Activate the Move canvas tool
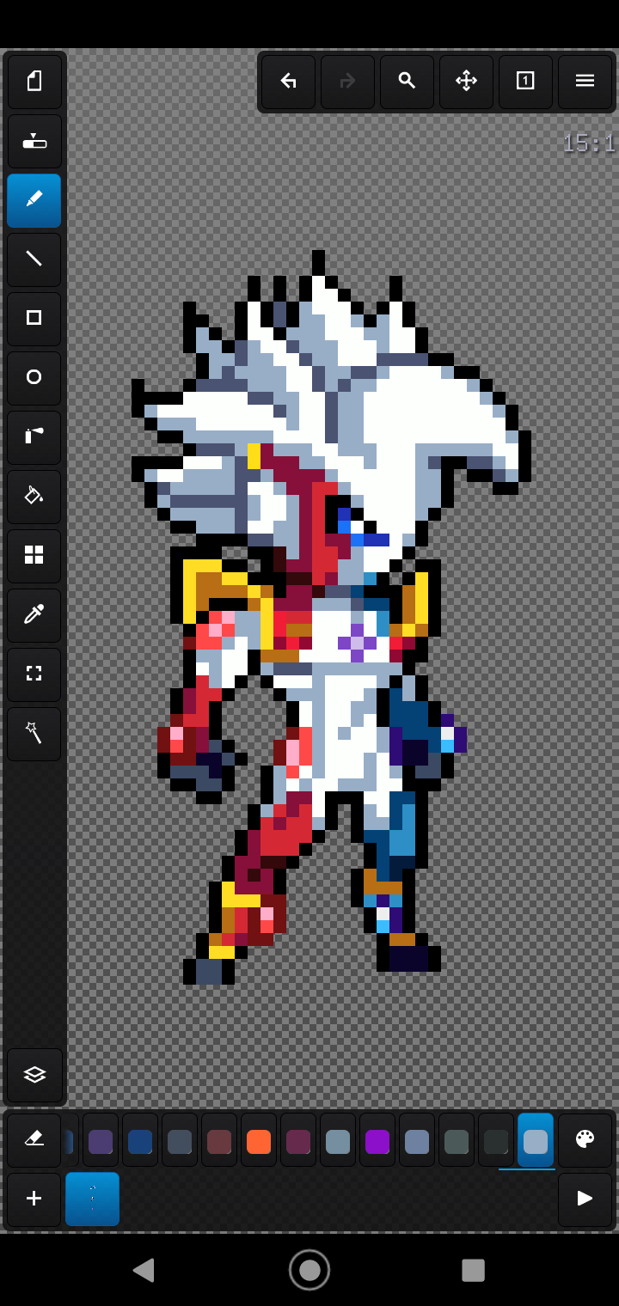The image size is (619, 1306). 467,82
